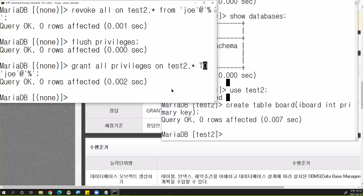Screen dimensions: 363x196
Task: Open the Windows Start menu
Action: (3, 193)
